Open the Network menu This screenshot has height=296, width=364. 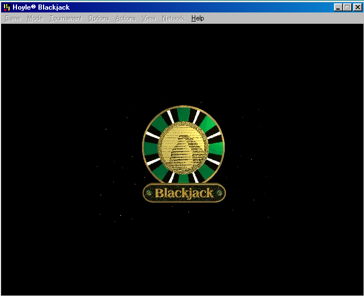point(173,18)
